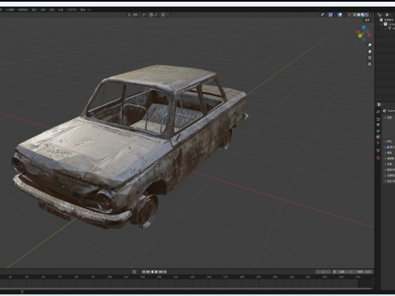This screenshot has height=296, width=395.
Task: Click the start frame field in timeline
Action: pos(345,272)
